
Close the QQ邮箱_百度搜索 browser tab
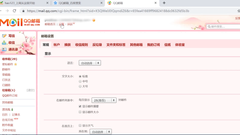click(x=101, y=3)
